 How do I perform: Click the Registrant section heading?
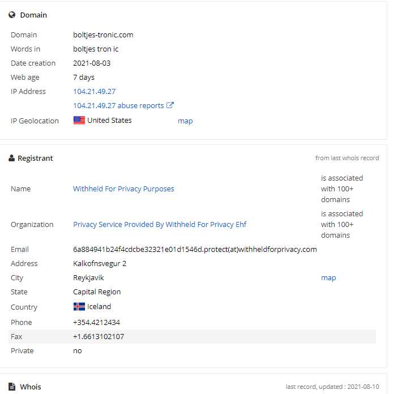click(35, 159)
